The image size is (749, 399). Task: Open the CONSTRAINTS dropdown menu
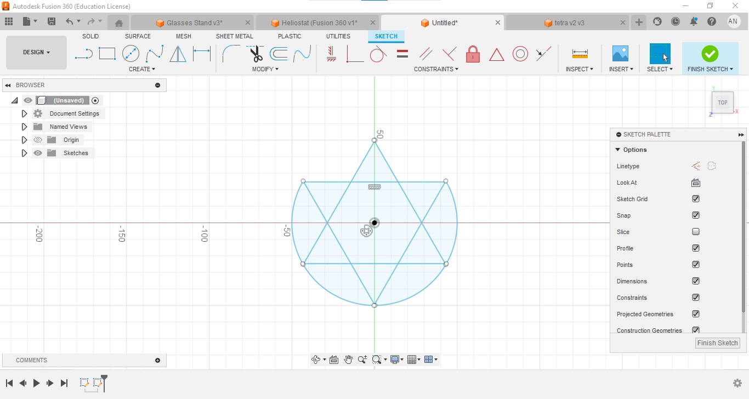pos(436,69)
